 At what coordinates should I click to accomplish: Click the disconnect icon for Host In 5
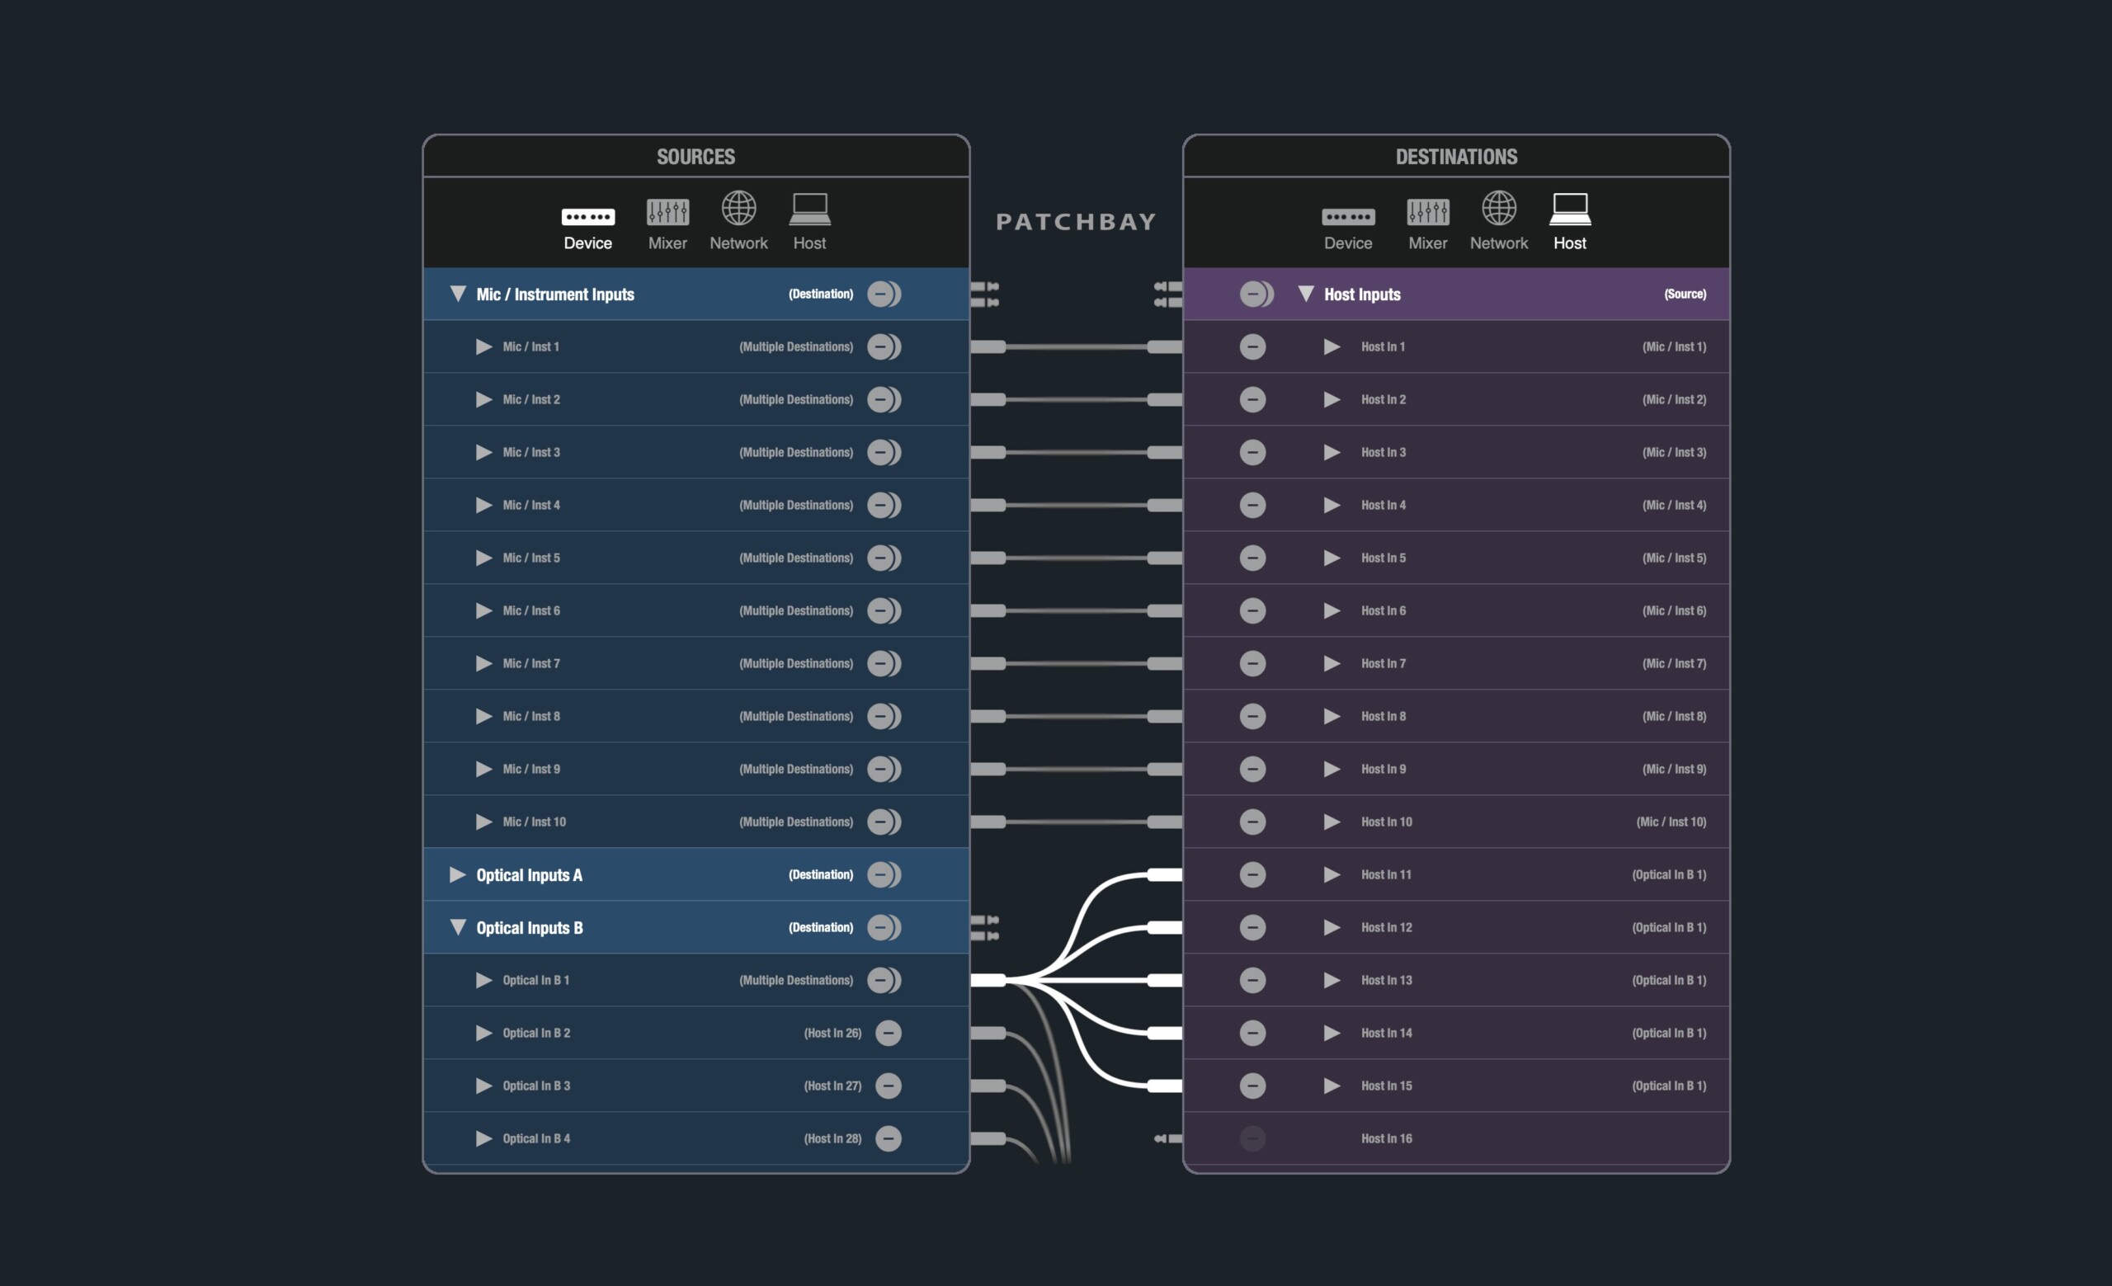point(1252,558)
